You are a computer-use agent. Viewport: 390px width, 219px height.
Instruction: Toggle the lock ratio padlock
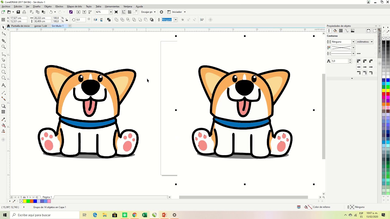coord(66,19)
